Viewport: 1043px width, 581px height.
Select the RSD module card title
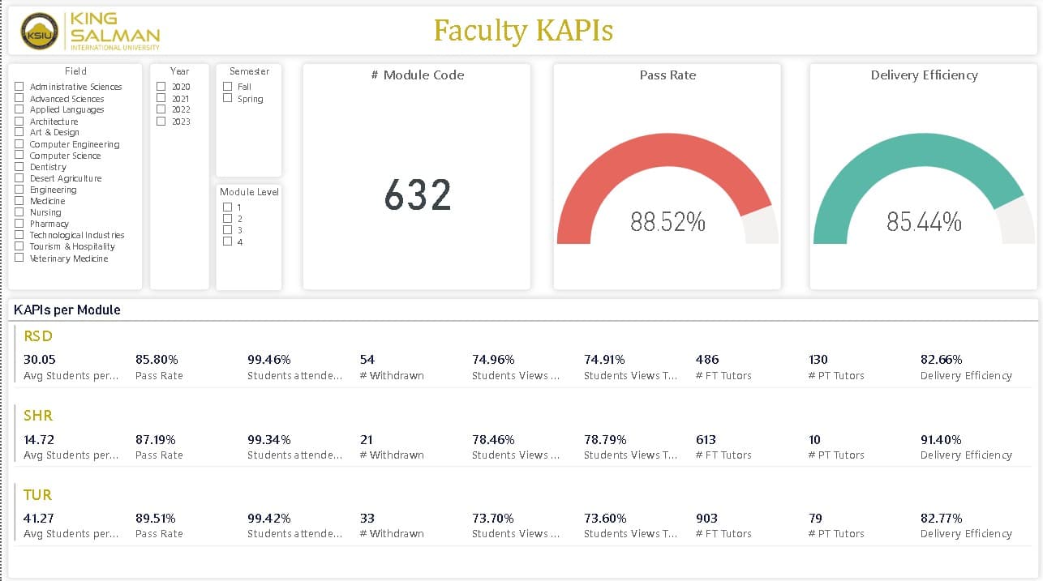tap(38, 335)
